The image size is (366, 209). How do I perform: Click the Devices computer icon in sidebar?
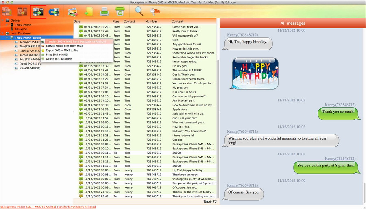click(x=7, y=21)
